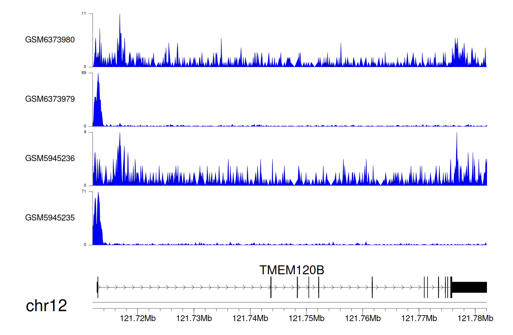Screen dimensions: 513x335
Task: Click the TMEM120B gene name
Action: 291,270
